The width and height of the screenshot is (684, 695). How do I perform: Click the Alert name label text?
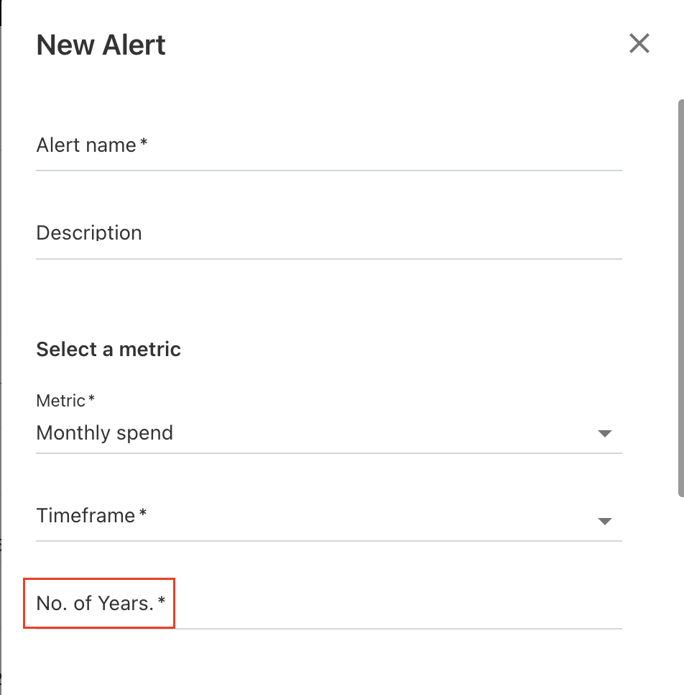point(86,145)
